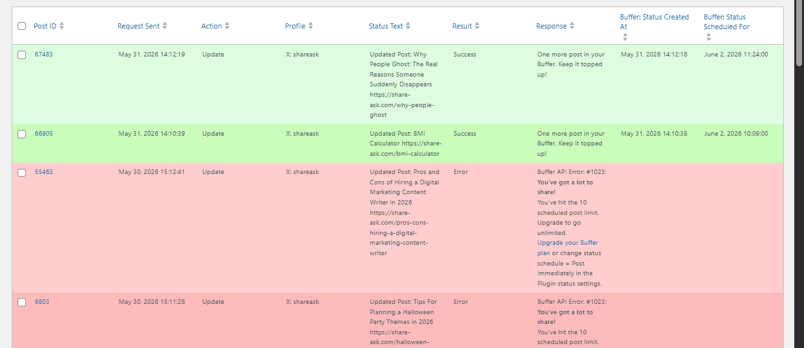Open post ID 67483 link

pos(44,55)
